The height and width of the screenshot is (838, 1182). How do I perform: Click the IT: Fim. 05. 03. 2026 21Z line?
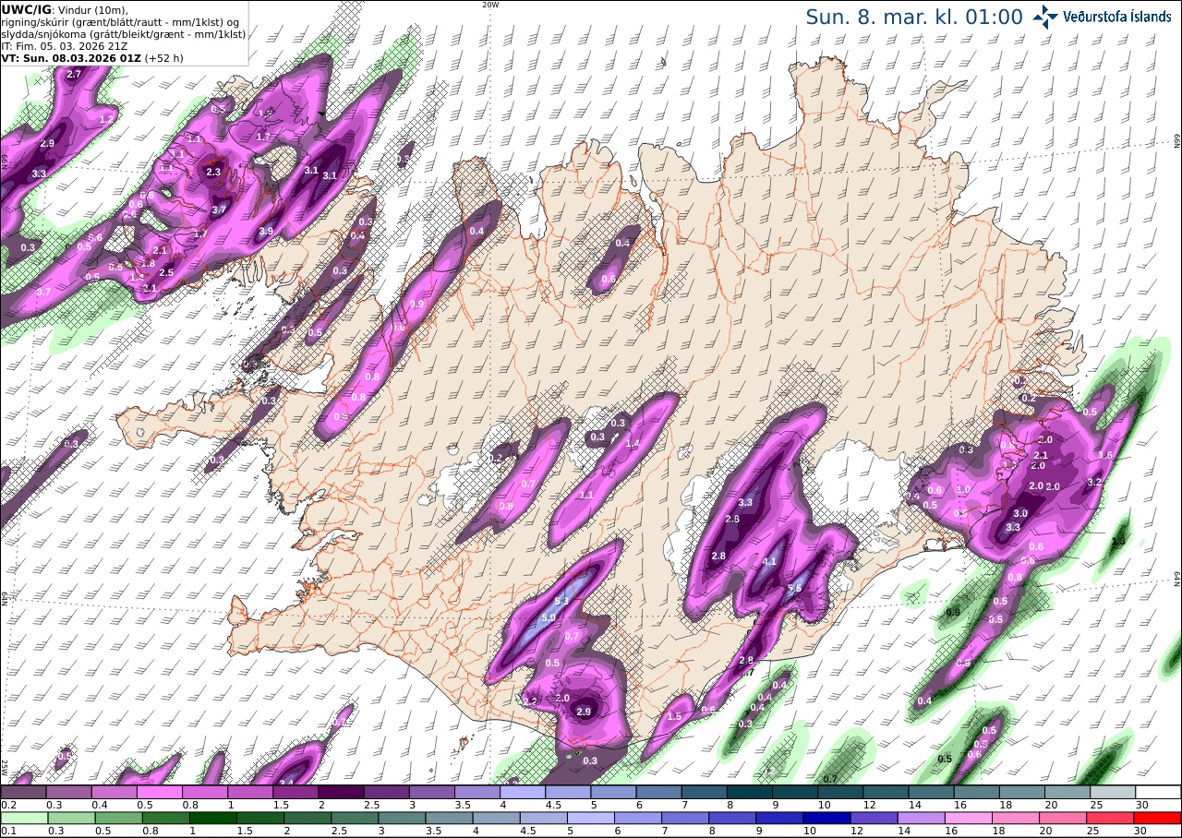(63, 45)
